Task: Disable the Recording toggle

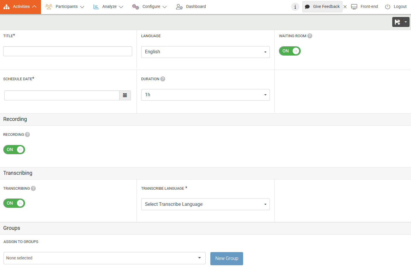Action: tap(14, 150)
